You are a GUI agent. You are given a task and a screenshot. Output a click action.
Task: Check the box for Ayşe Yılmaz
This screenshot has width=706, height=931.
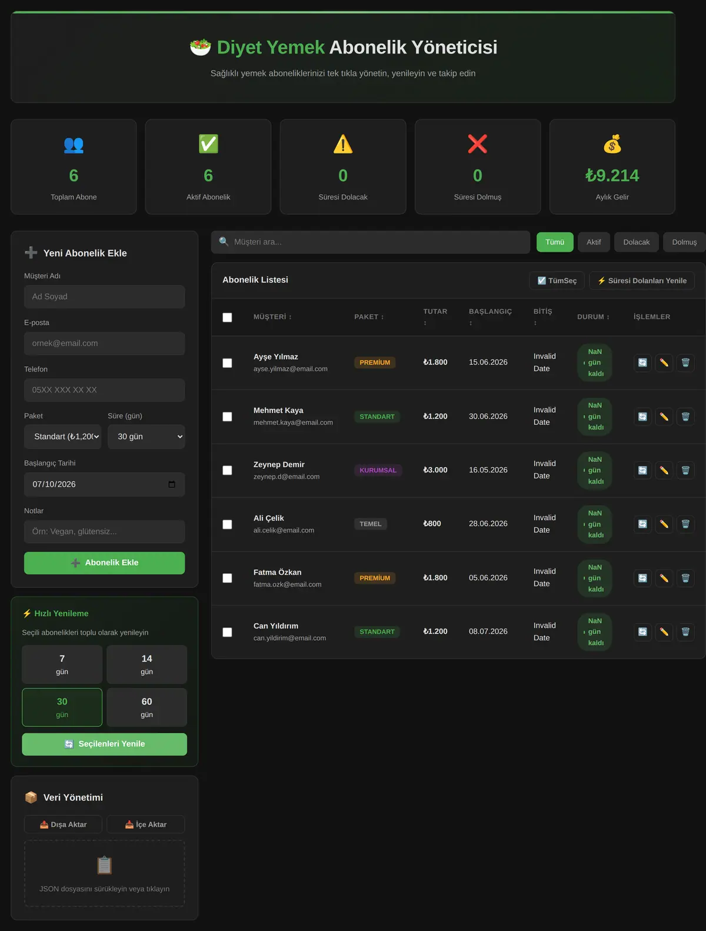click(x=227, y=363)
